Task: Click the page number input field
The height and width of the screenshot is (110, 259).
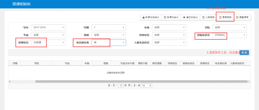Action: tap(121, 85)
